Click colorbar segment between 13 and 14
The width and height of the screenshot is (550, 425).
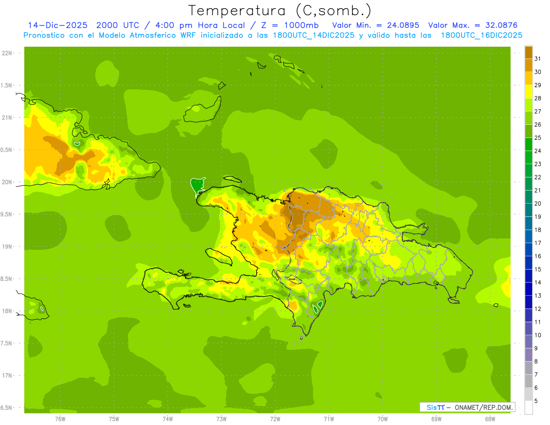pos(528,289)
